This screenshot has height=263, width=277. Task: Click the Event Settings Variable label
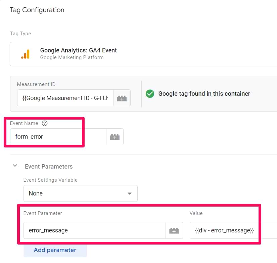coord(50,180)
